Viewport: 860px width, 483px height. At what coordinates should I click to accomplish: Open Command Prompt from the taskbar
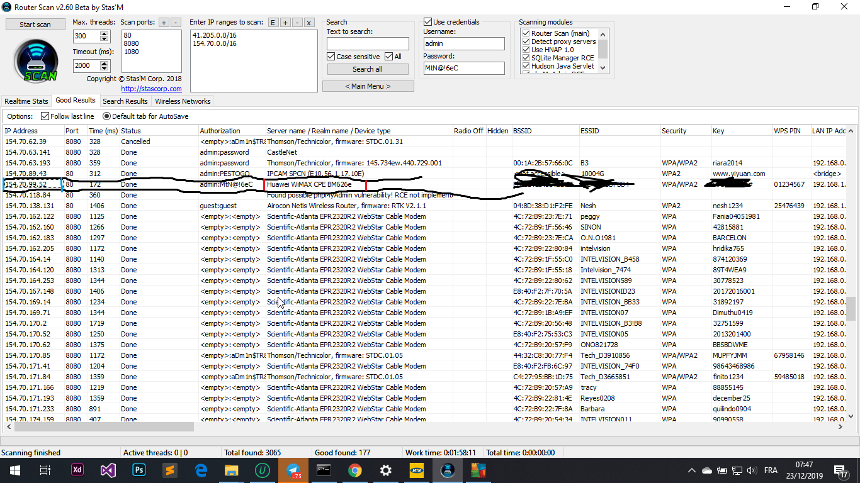(x=324, y=470)
